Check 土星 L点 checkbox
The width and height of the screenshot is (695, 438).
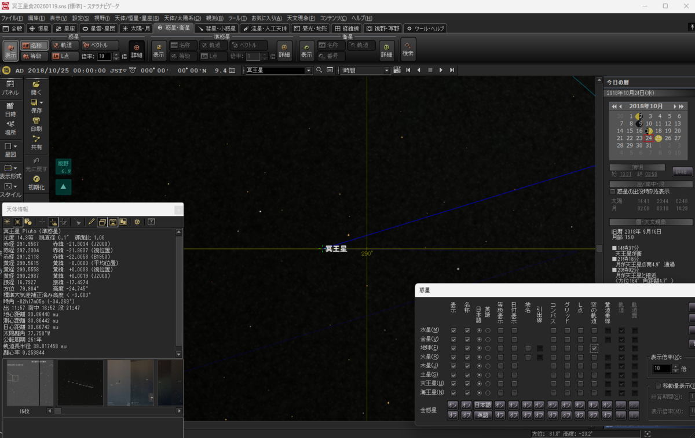(x=580, y=375)
